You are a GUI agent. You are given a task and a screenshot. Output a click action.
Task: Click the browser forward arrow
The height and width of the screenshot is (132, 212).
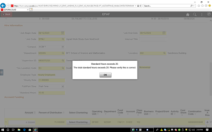pyautogui.click(x=8, y=6)
